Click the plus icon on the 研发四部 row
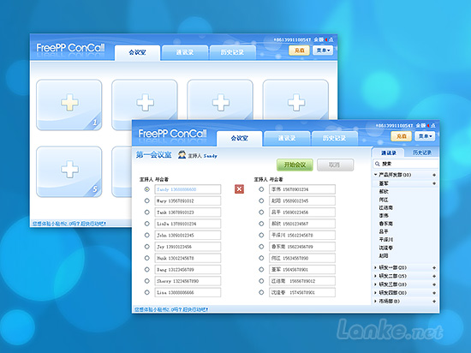471x353 pixels. click(x=434, y=293)
